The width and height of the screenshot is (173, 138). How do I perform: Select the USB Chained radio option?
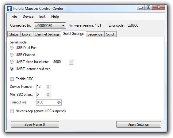coord(12,55)
